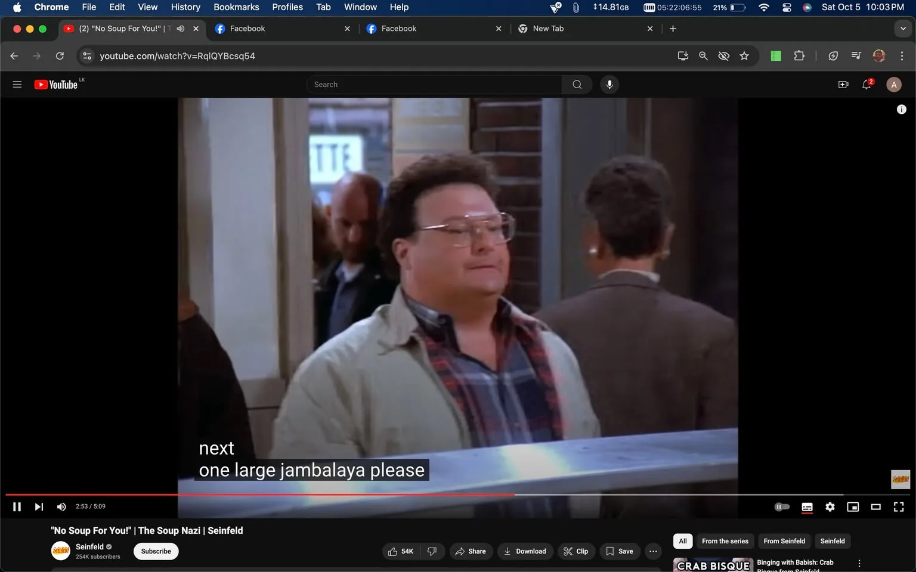Open the History menu
Screen dimensions: 916x572
click(185, 7)
